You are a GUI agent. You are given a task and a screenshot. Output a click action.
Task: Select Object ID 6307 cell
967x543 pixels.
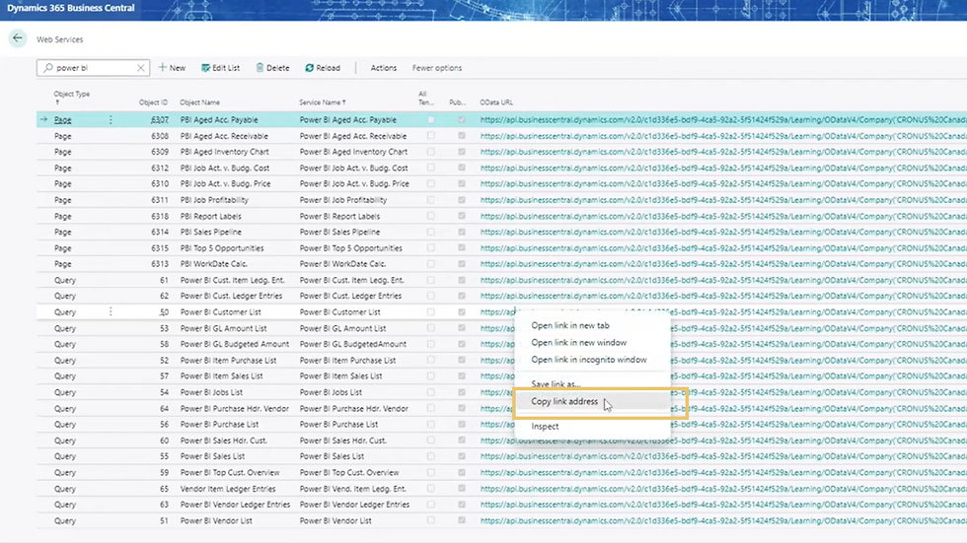[x=159, y=119]
